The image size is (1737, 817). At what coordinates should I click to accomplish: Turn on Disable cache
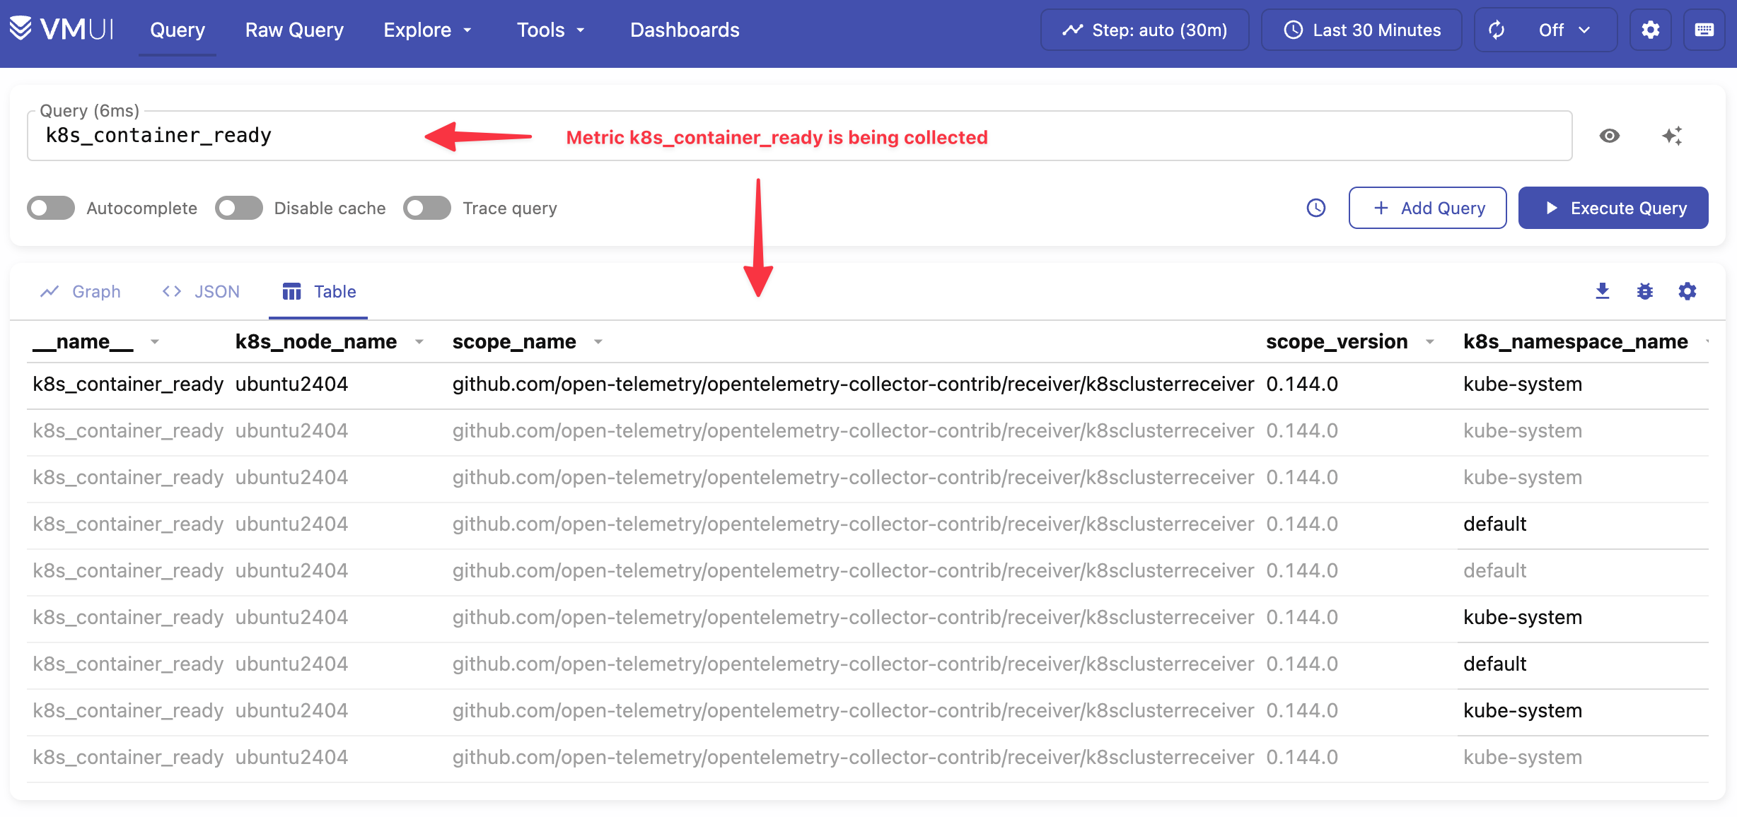[238, 208]
